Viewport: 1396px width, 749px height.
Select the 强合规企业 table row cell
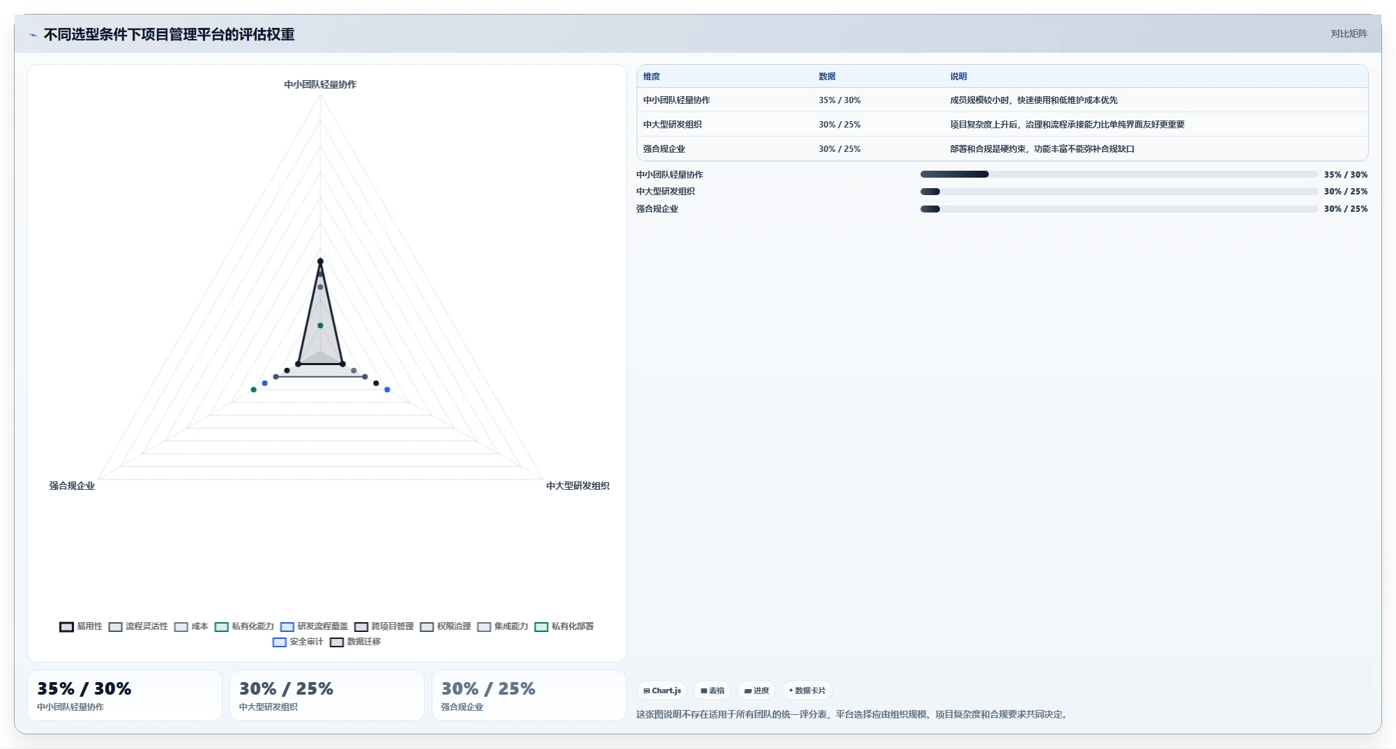tap(664, 149)
